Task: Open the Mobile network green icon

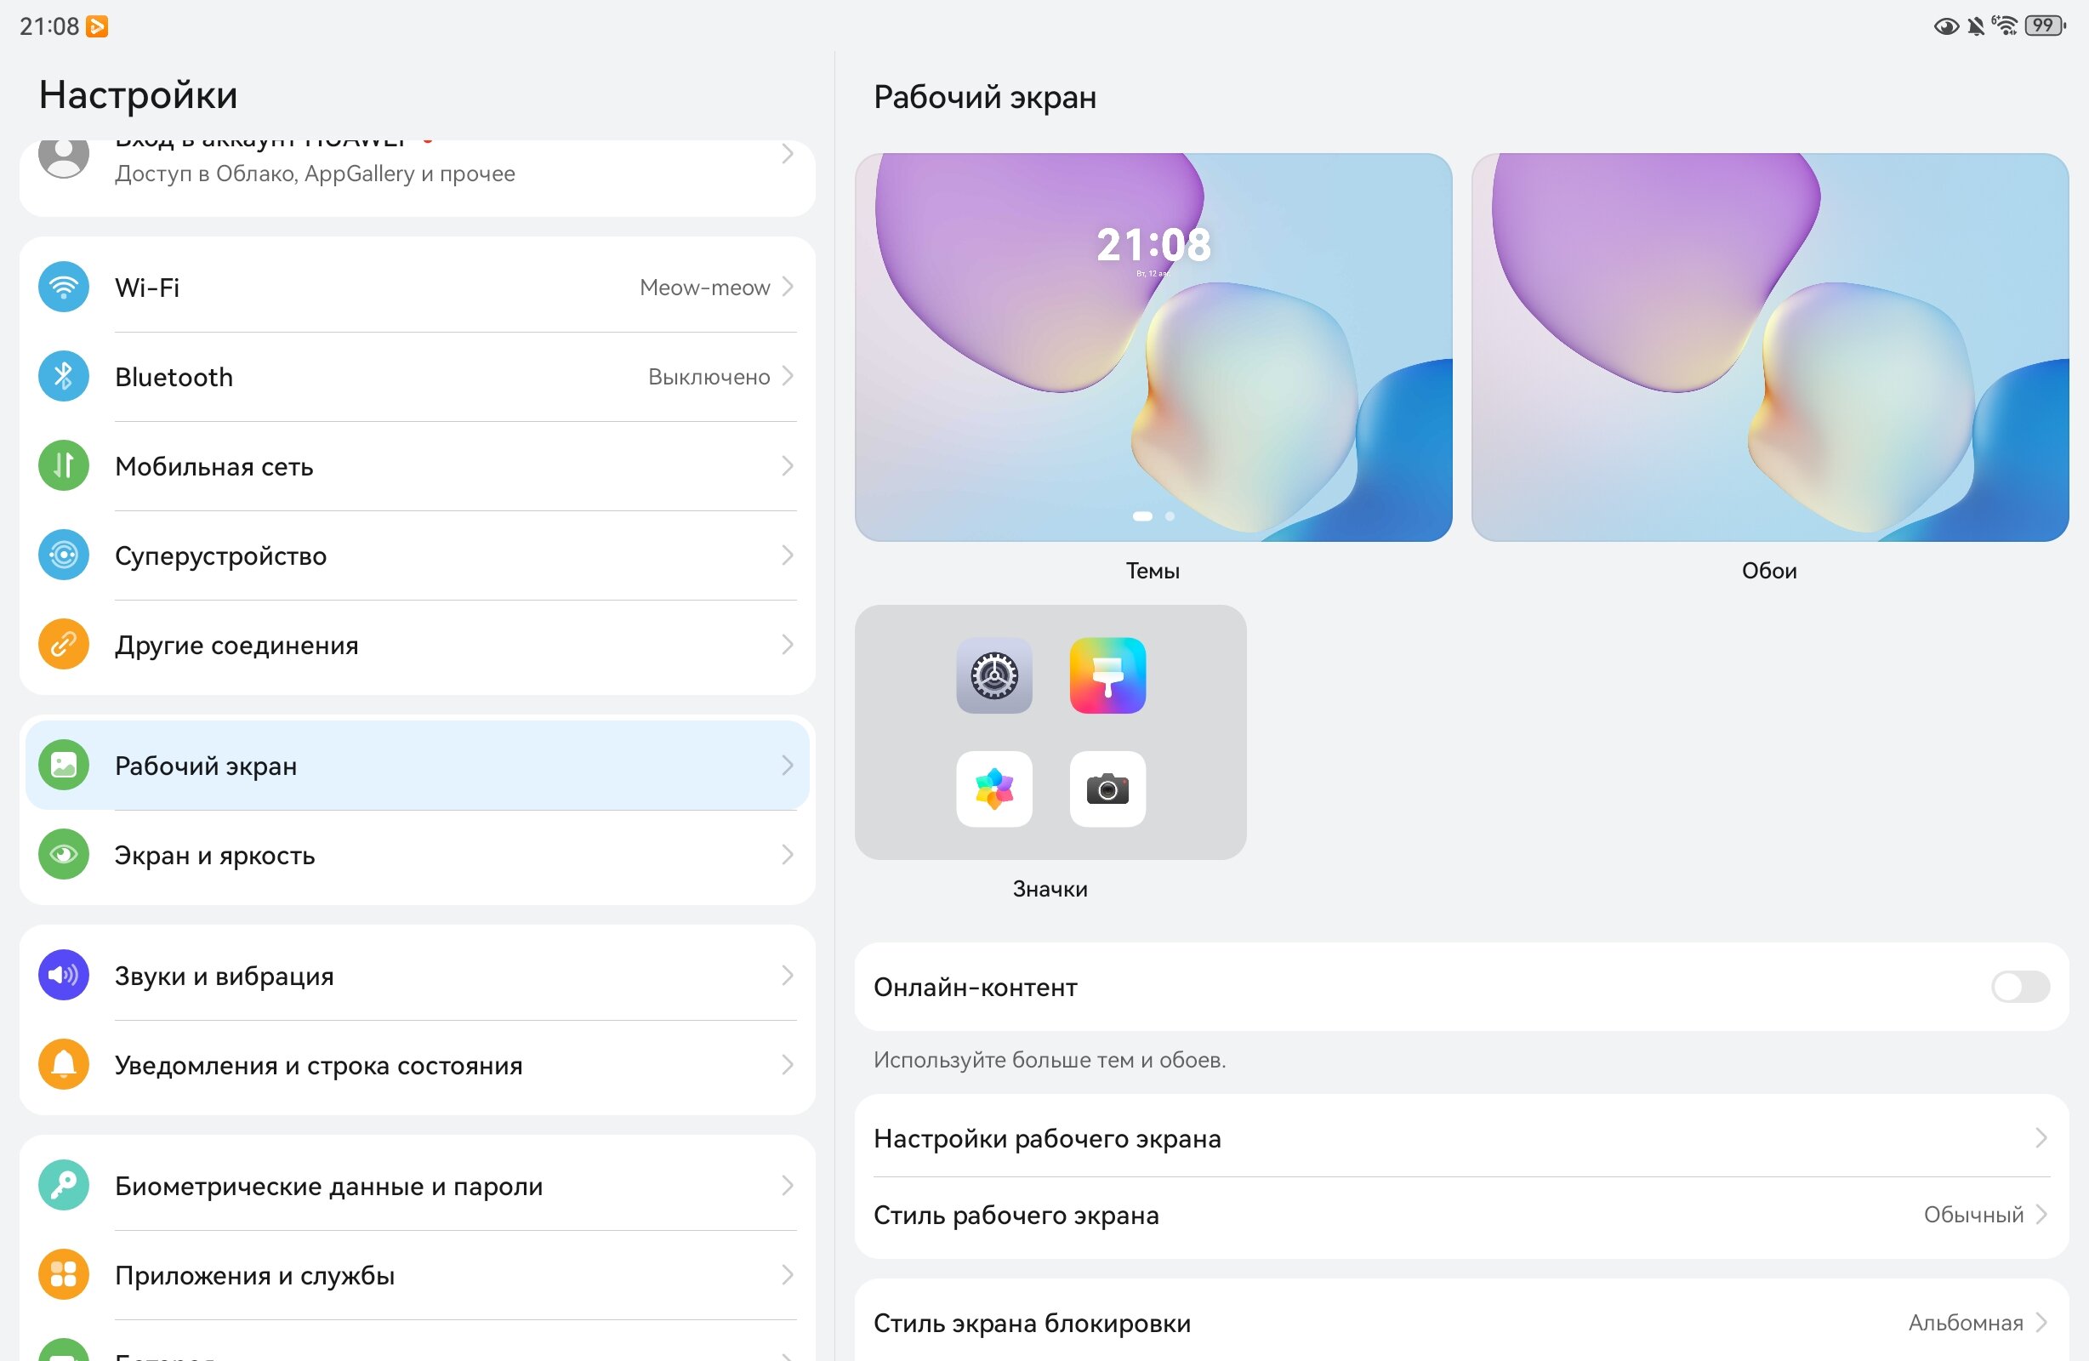Action: click(63, 466)
